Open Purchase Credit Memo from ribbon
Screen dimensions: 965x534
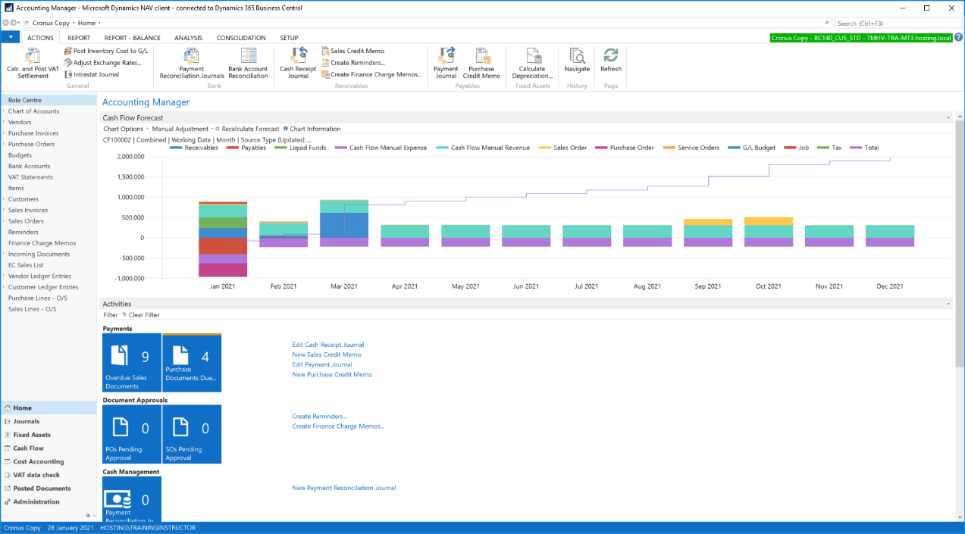pos(481,63)
